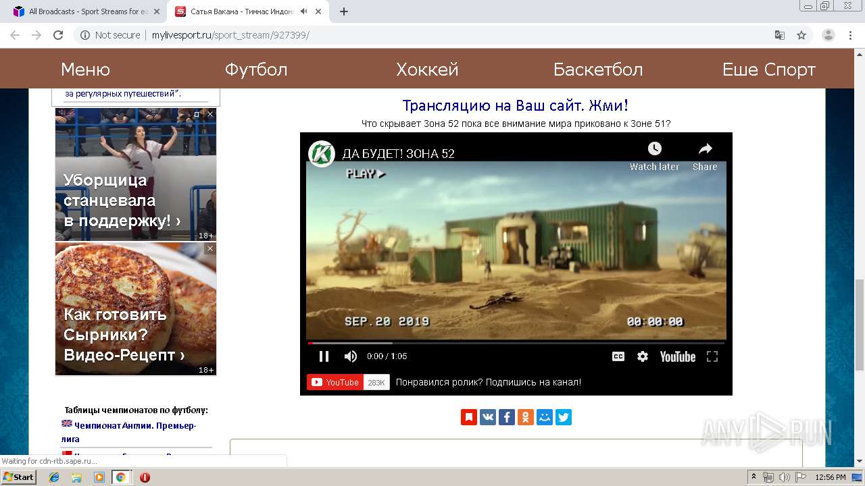Click Трансляцию на Ваш сайт link
Viewport: 865px width, 486px height.
516,105
